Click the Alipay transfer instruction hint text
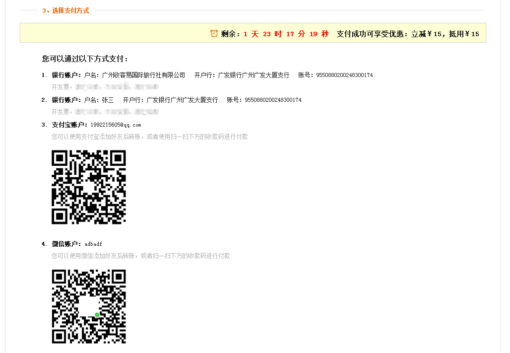 tap(149, 137)
